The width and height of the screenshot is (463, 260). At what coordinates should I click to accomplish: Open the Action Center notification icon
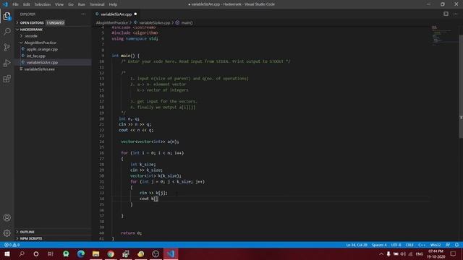453,253
